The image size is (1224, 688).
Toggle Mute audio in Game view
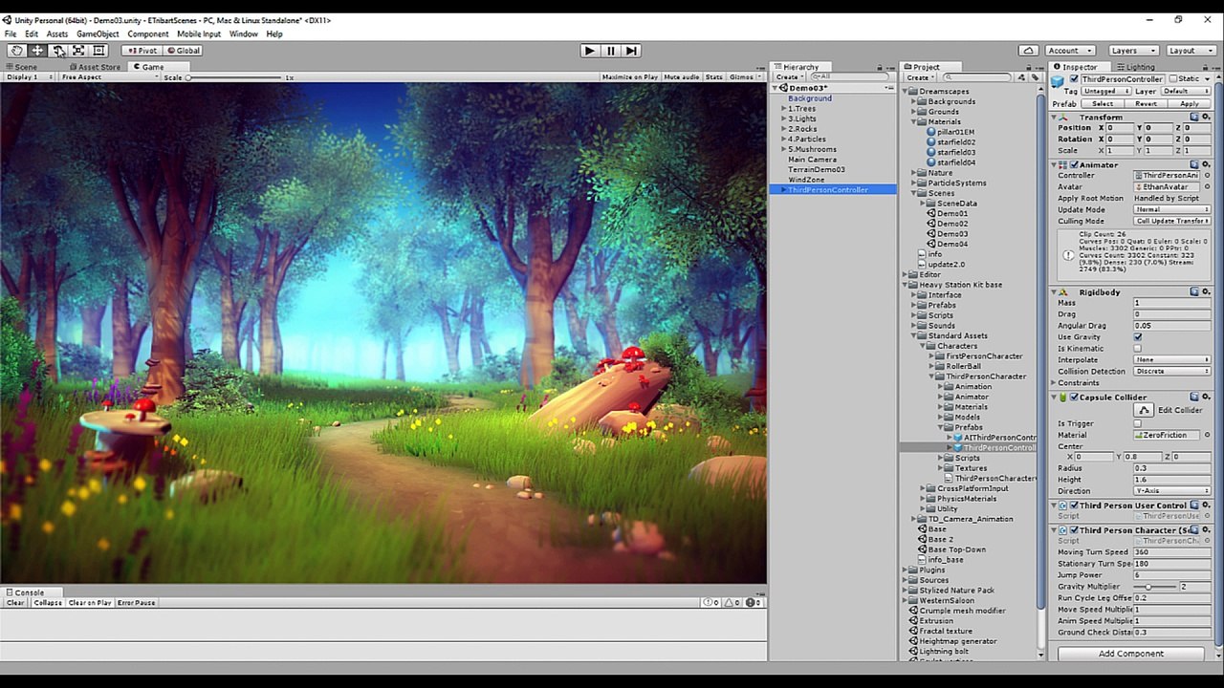click(681, 77)
